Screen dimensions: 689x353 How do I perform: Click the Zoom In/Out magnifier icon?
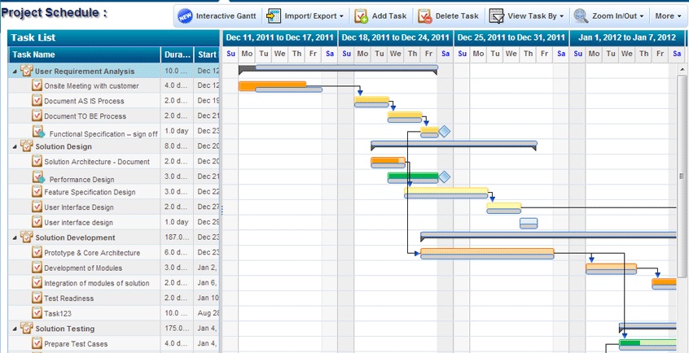(581, 16)
